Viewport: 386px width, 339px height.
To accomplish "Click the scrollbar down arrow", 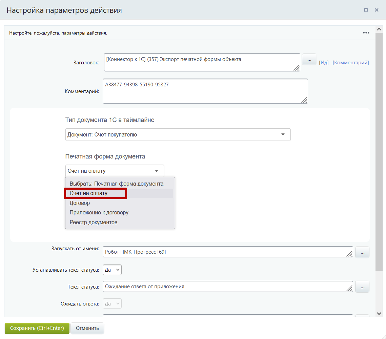I will click(x=379, y=314).
